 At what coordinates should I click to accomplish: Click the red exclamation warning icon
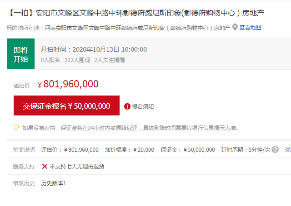click(x=127, y=106)
